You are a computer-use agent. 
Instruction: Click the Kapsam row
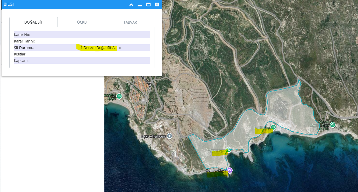point(82,61)
